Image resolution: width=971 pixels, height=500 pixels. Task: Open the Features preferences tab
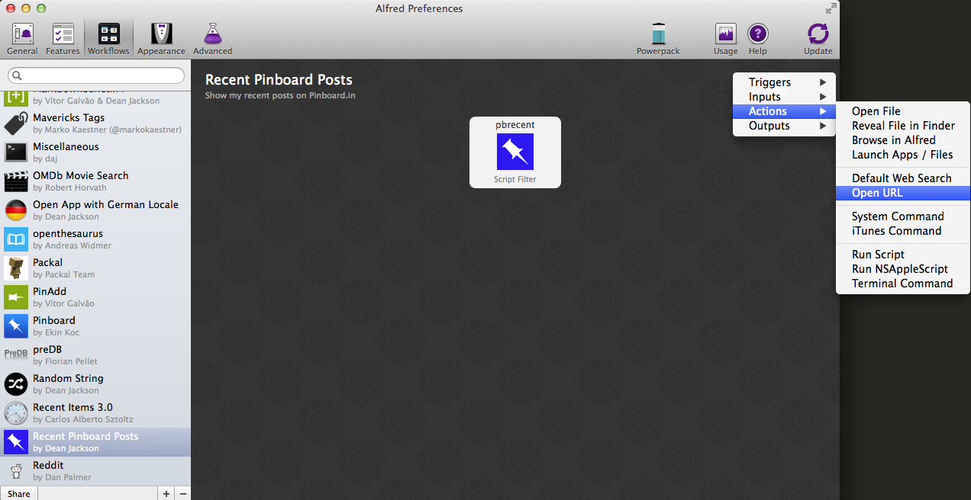tap(63, 38)
